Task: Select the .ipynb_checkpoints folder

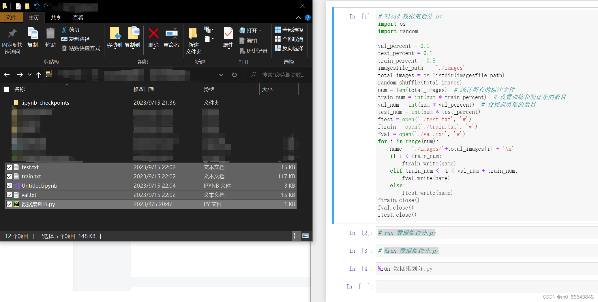Action: 45,103
